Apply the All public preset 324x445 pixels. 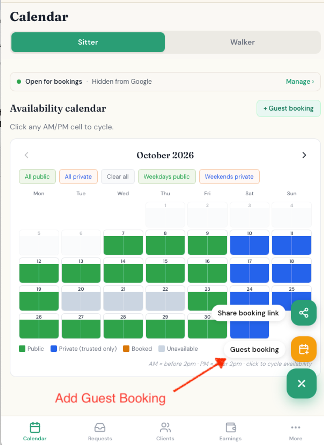[37, 176]
